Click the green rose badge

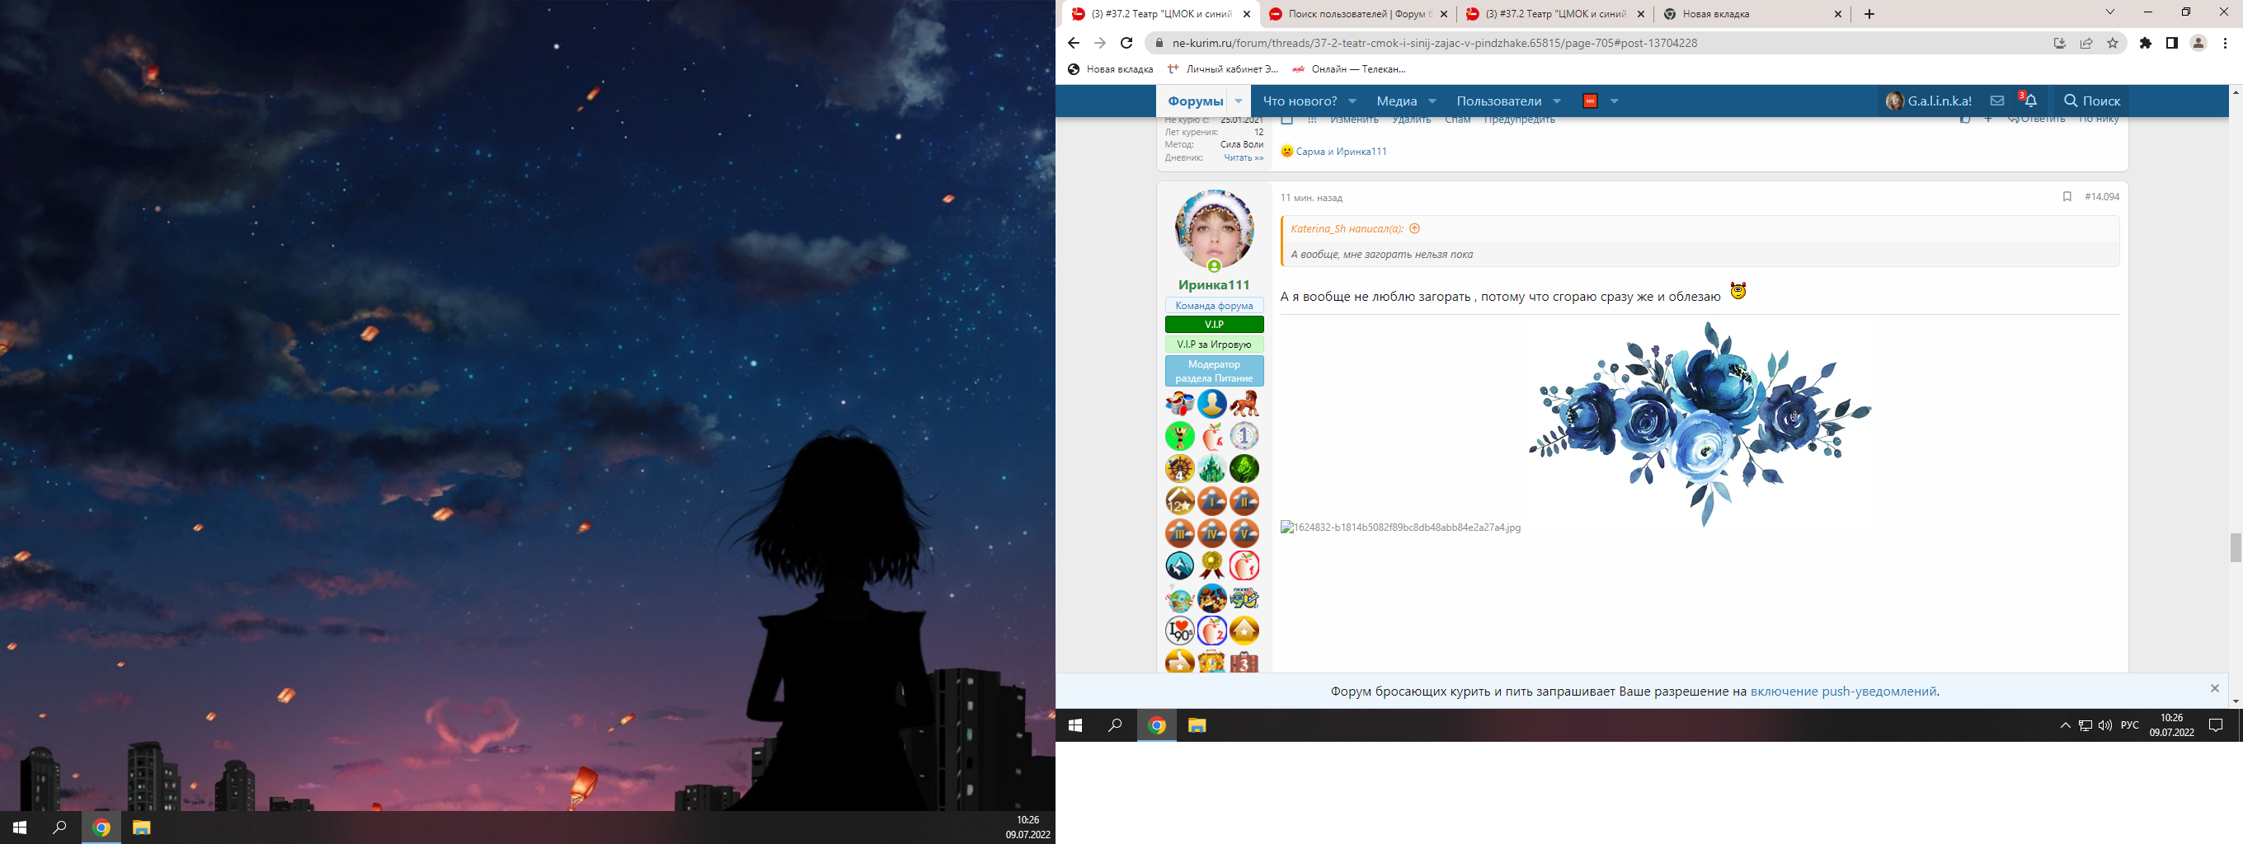[x=1244, y=469]
